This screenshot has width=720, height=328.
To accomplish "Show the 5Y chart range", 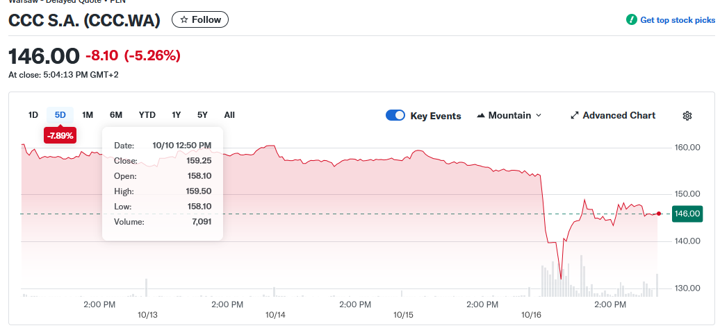I will tap(202, 115).
